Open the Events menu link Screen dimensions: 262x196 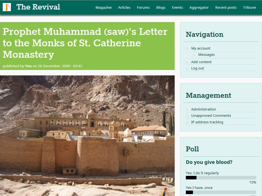click(177, 8)
